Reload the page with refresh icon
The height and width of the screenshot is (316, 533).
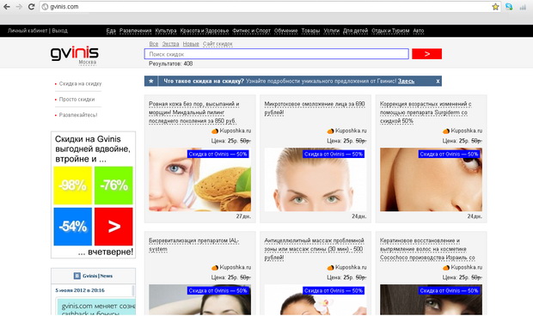coord(31,7)
